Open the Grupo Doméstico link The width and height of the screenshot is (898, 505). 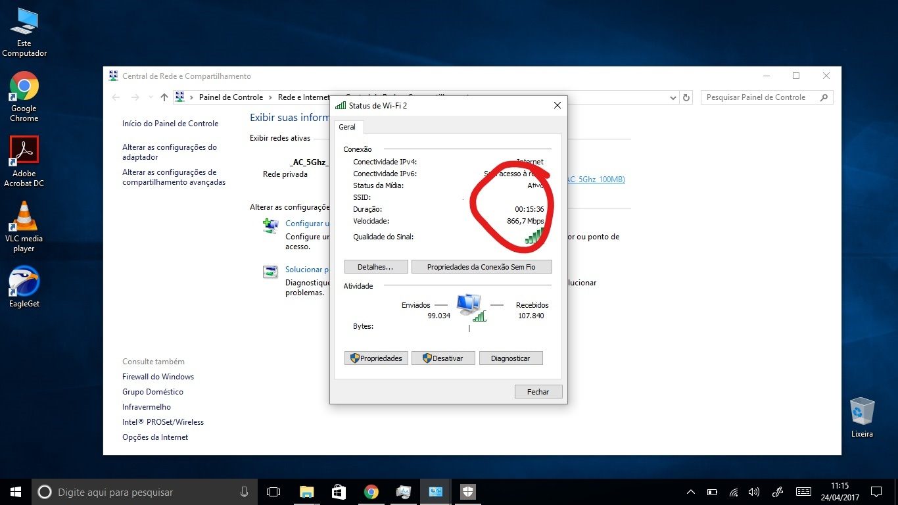point(153,392)
